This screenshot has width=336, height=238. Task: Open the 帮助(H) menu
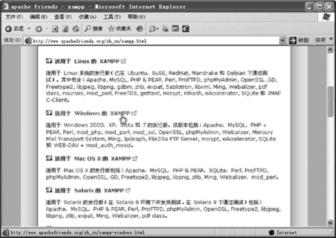(x=136, y=17)
